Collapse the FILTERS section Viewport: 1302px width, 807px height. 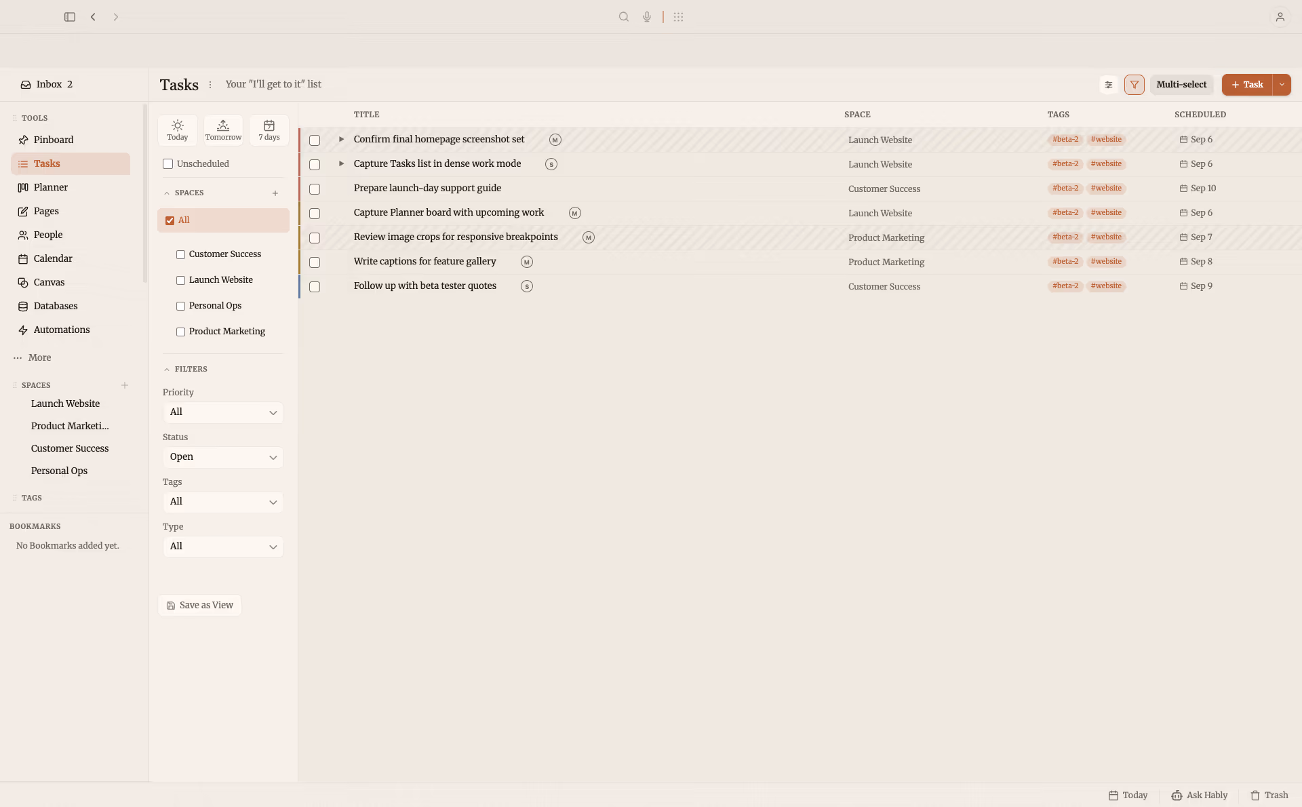167,370
